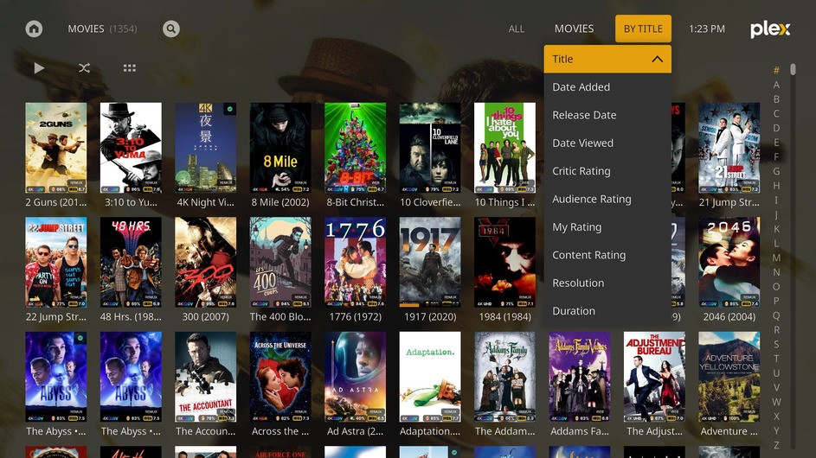Open the 2 Guns movie poster
This screenshot has height=458, width=816.
(56, 148)
